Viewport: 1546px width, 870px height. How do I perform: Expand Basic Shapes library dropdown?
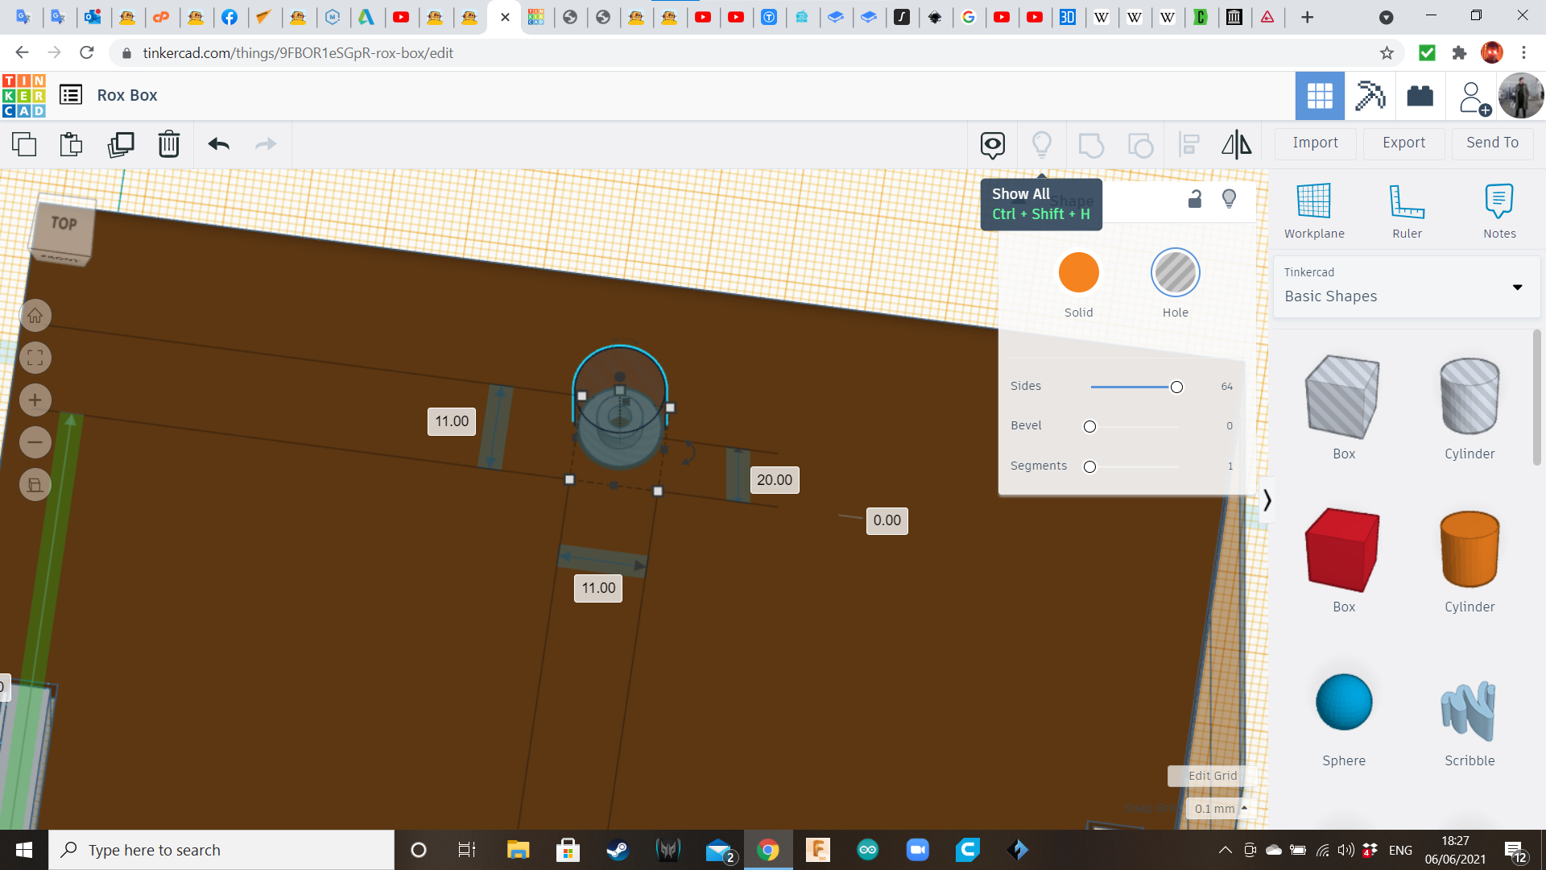tap(1517, 287)
